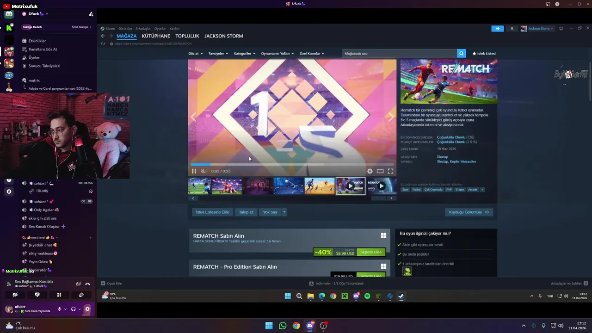592x333 pixels.
Task: Open Arkadaşlar ve Sohbet panel
Action: [x=569, y=283]
